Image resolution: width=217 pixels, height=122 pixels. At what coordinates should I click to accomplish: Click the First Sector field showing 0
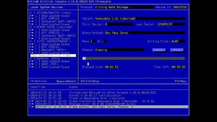click(119, 24)
